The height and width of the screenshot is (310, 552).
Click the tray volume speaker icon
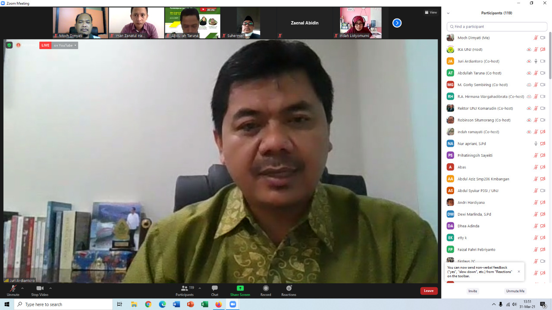pos(514,304)
